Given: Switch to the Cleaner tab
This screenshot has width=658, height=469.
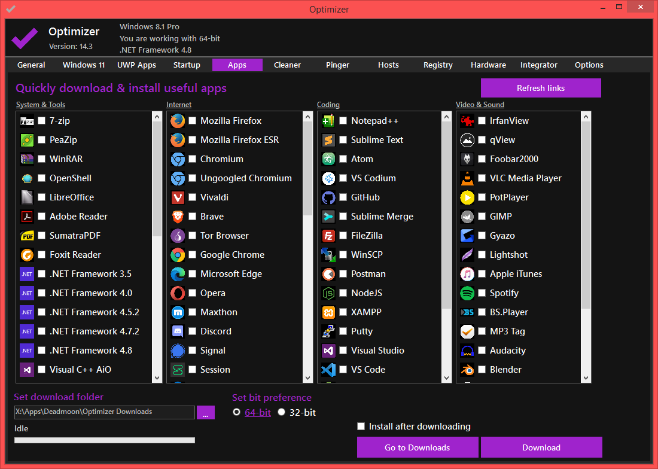Looking at the screenshot, I should [287, 65].
